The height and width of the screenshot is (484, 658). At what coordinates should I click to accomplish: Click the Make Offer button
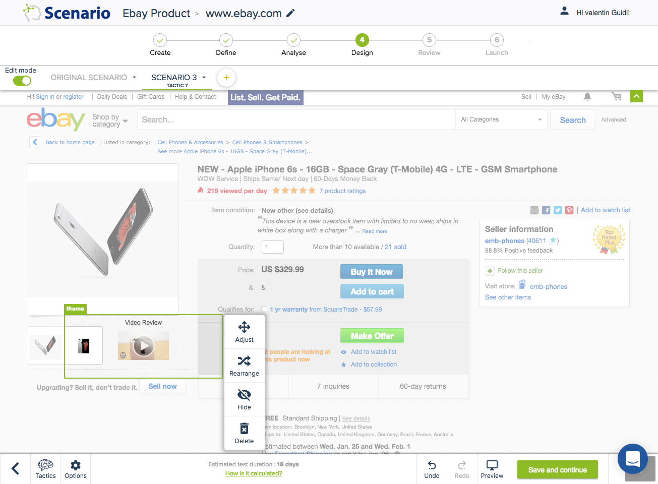372,336
